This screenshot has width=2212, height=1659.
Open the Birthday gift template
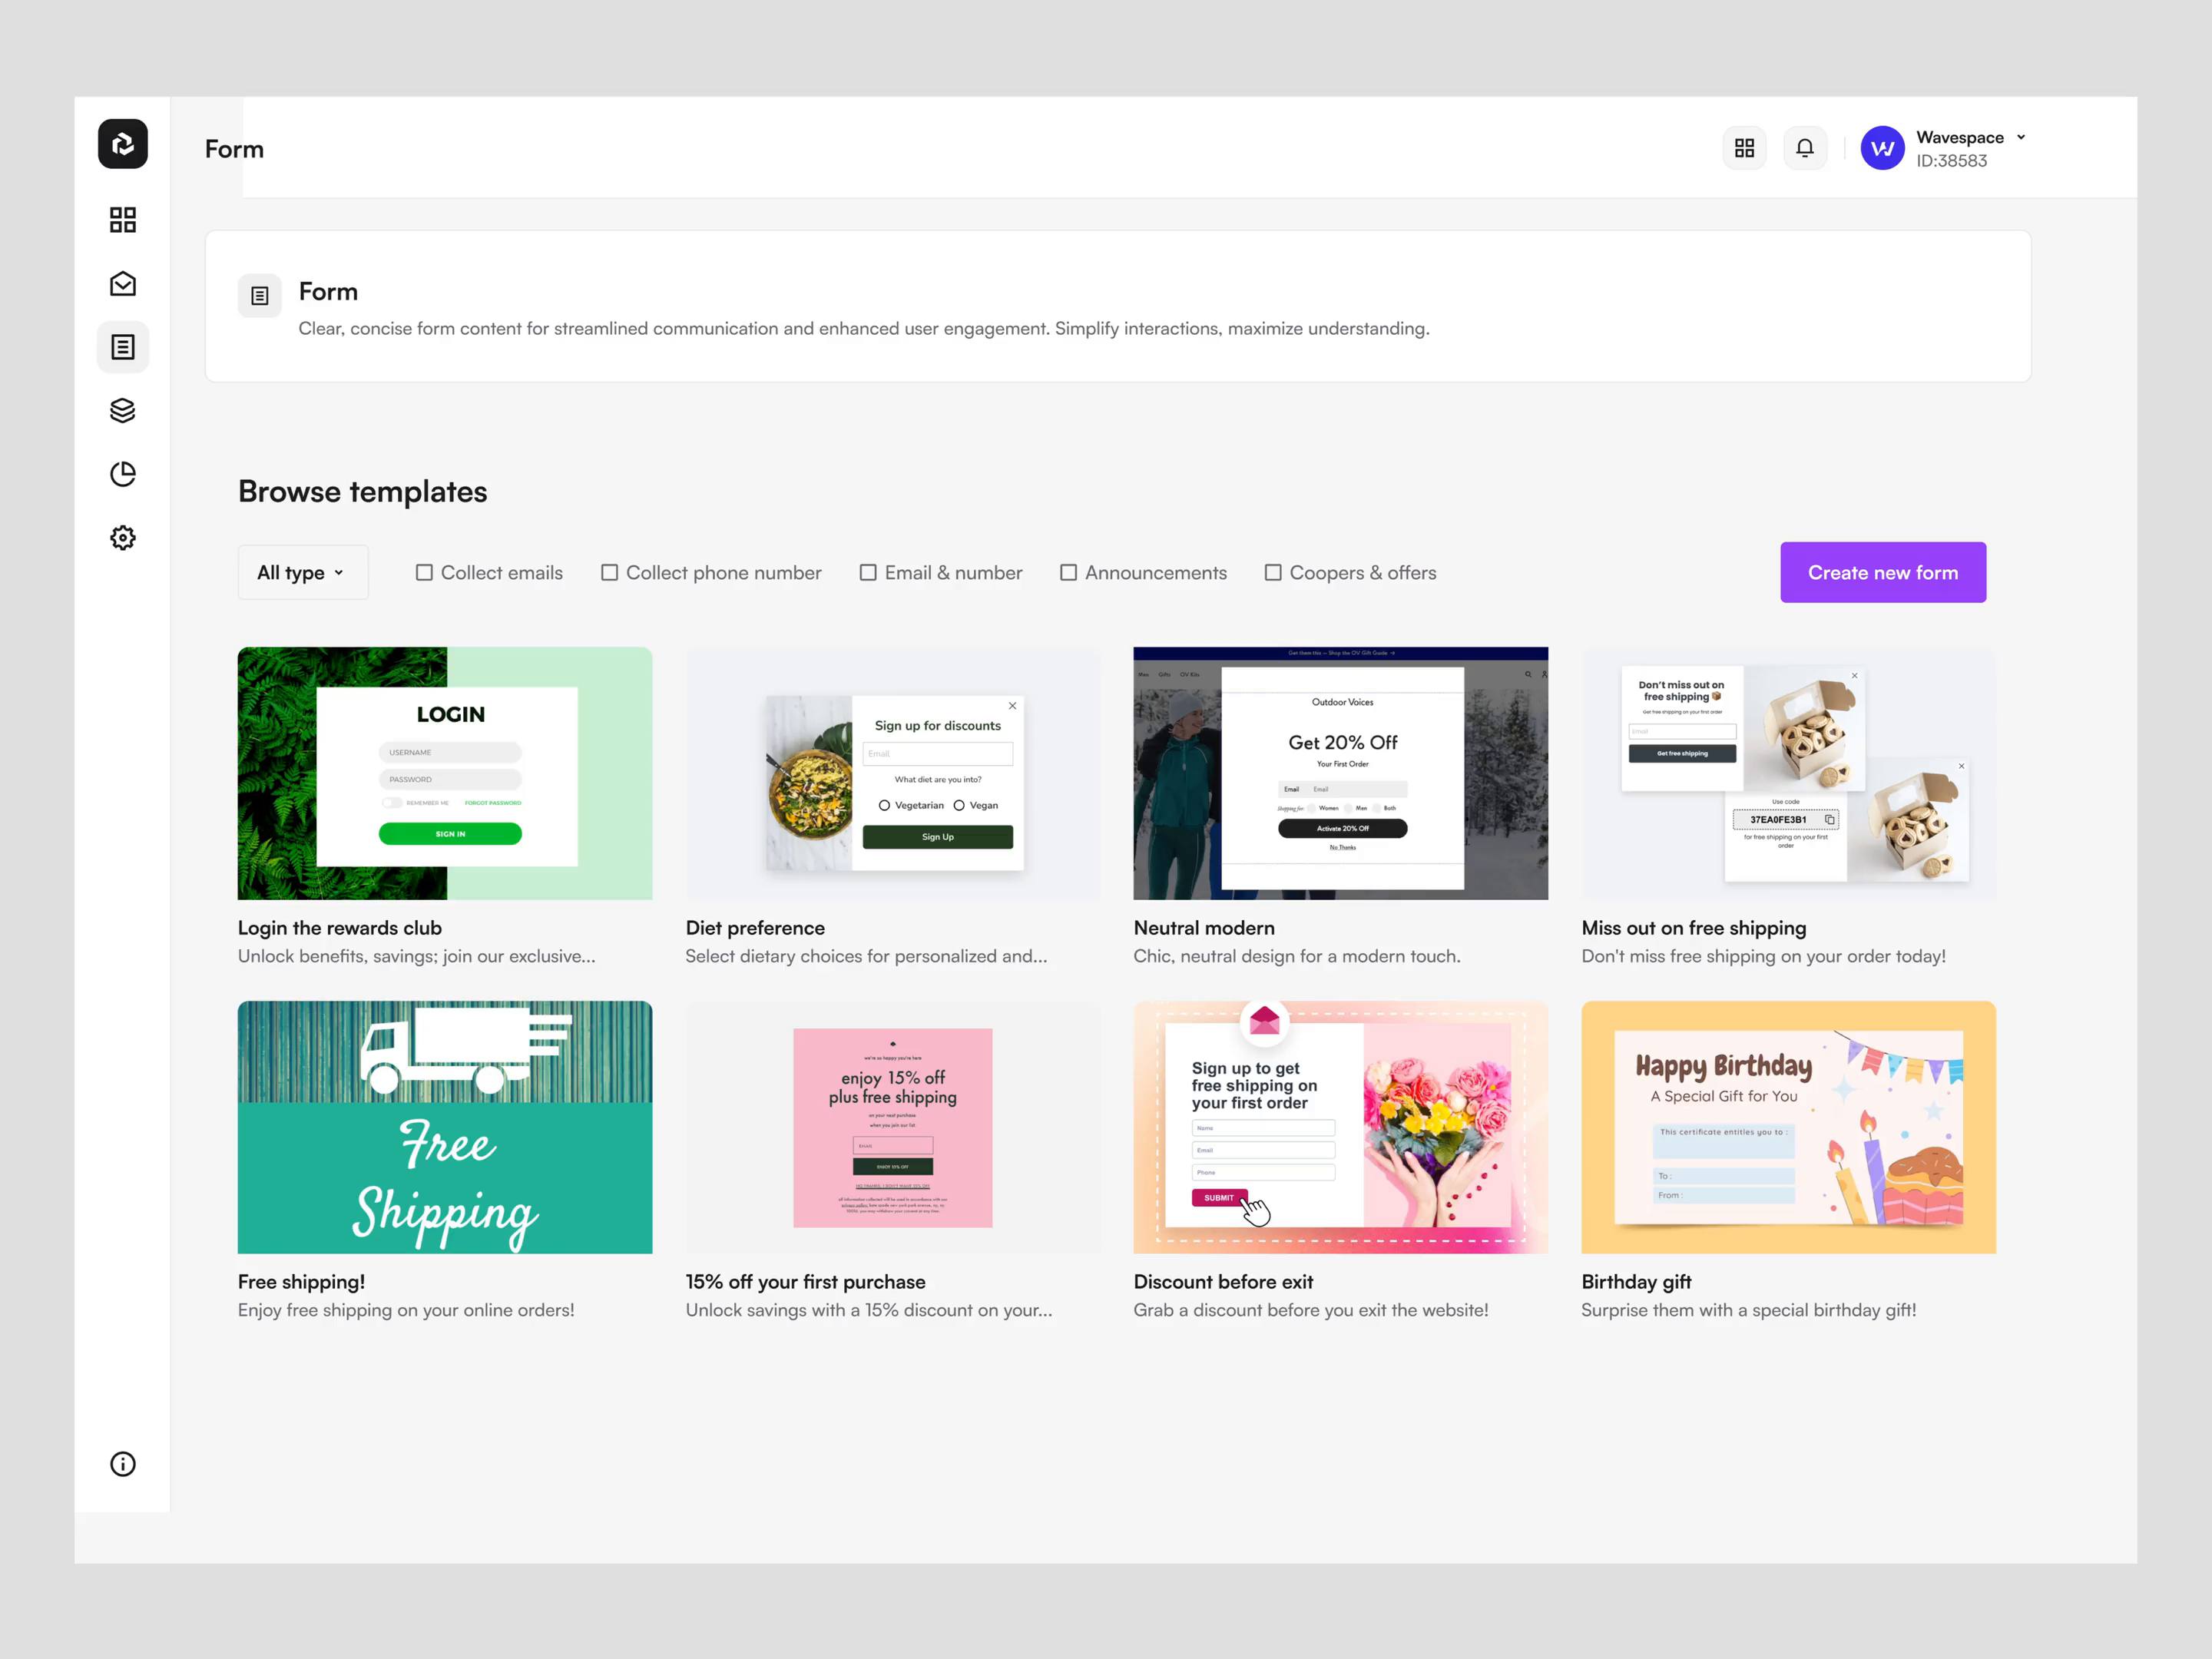1787,1127
